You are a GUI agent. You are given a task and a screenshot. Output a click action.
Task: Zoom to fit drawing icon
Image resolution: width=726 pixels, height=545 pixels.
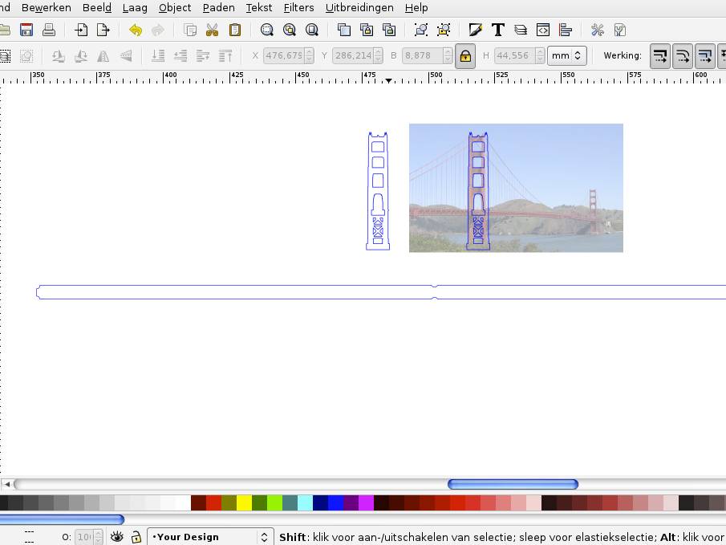pyautogui.click(x=290, y=31)
